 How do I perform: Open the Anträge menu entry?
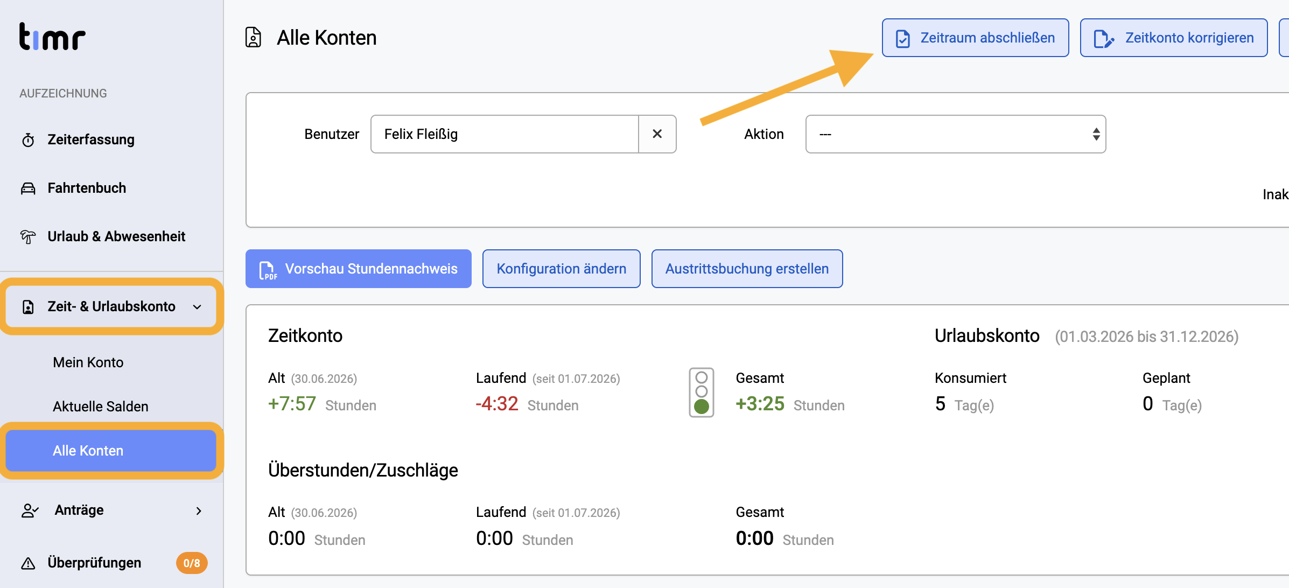pyautogui.click(x=79, y=510)
